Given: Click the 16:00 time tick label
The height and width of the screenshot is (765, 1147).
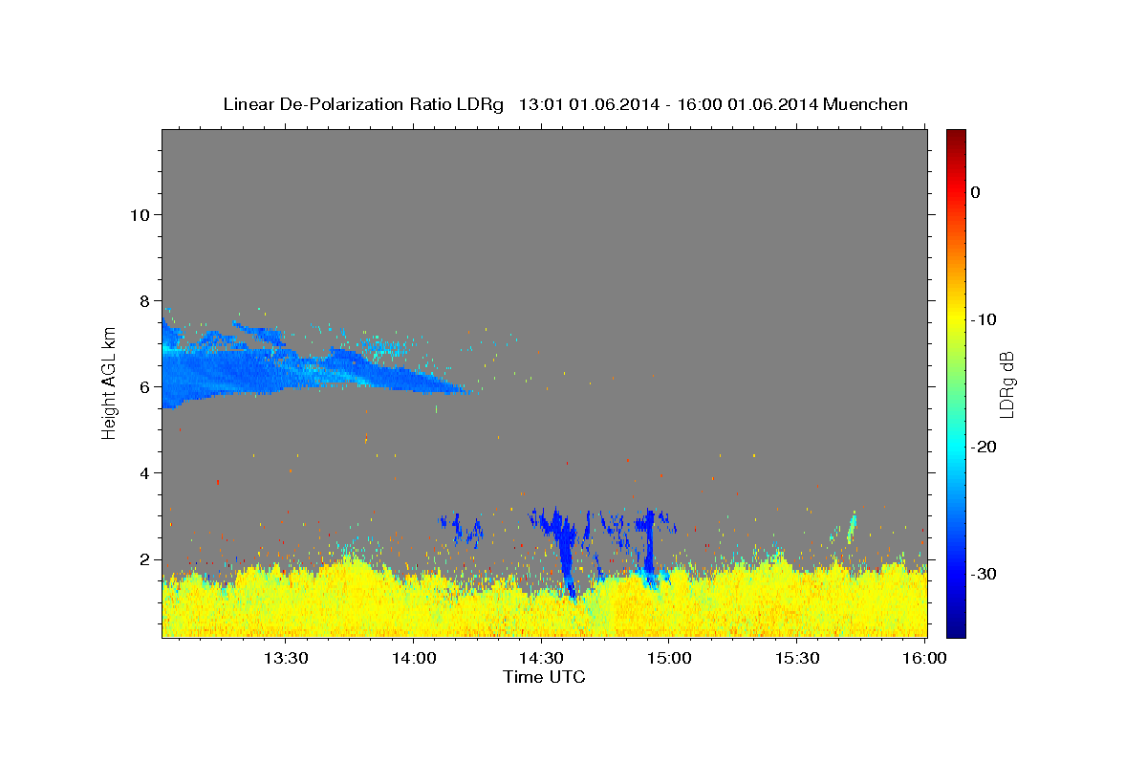Looking at the screenshot, I should point(923,658).
